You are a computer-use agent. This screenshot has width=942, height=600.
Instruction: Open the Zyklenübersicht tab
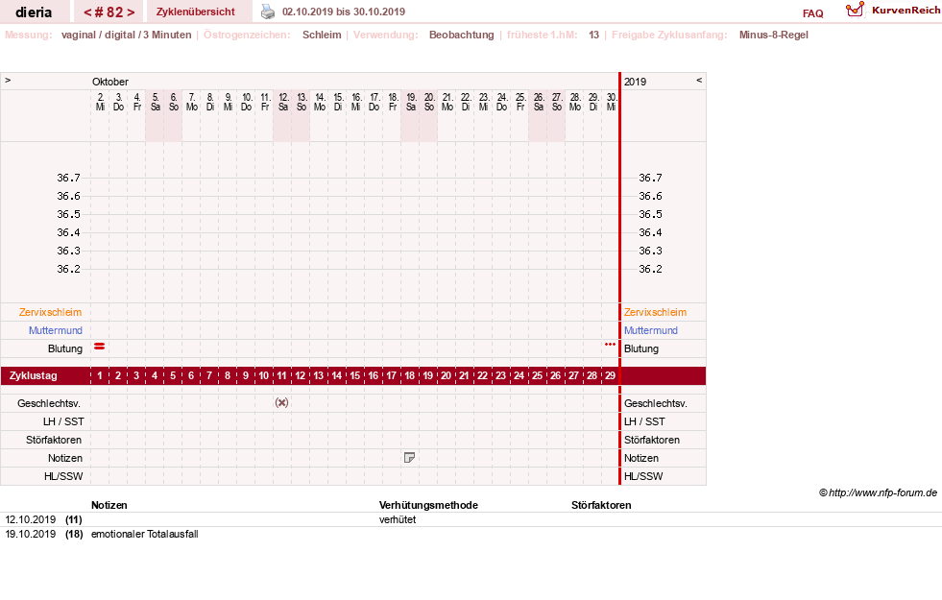196,12
